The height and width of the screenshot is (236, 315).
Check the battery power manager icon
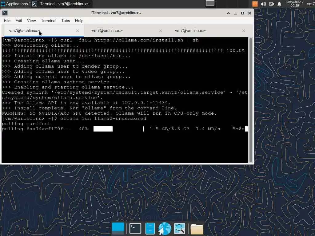click(x=271, y=4)
